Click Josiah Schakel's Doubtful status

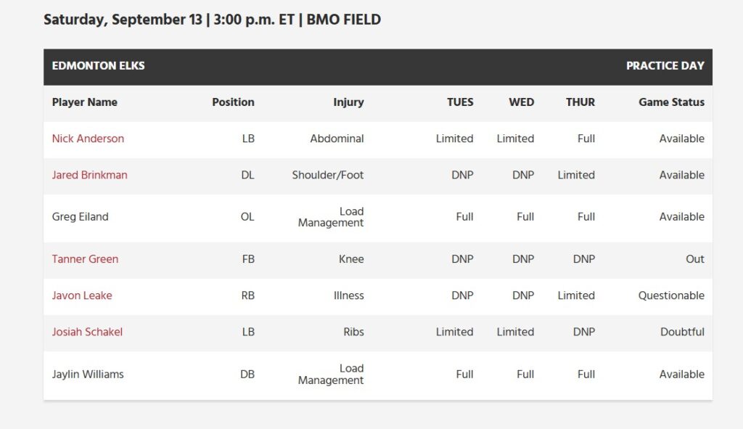(x=682, y=332)
